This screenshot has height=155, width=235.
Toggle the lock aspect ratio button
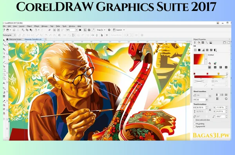(210, 110)
